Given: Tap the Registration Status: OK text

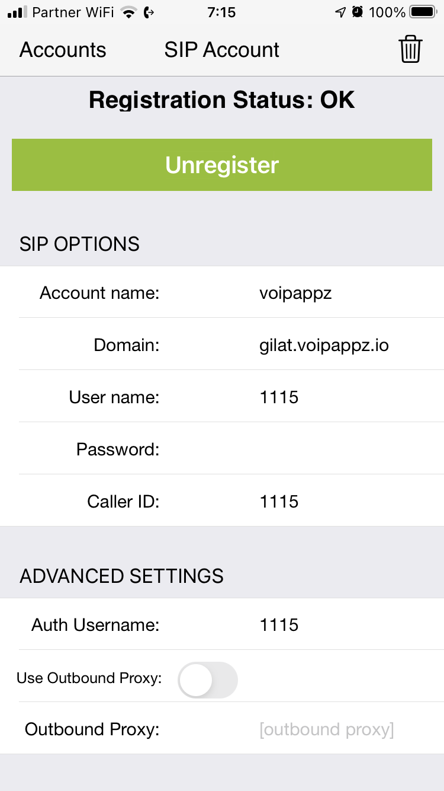Looking at the screenshot, I should [222, 100].
